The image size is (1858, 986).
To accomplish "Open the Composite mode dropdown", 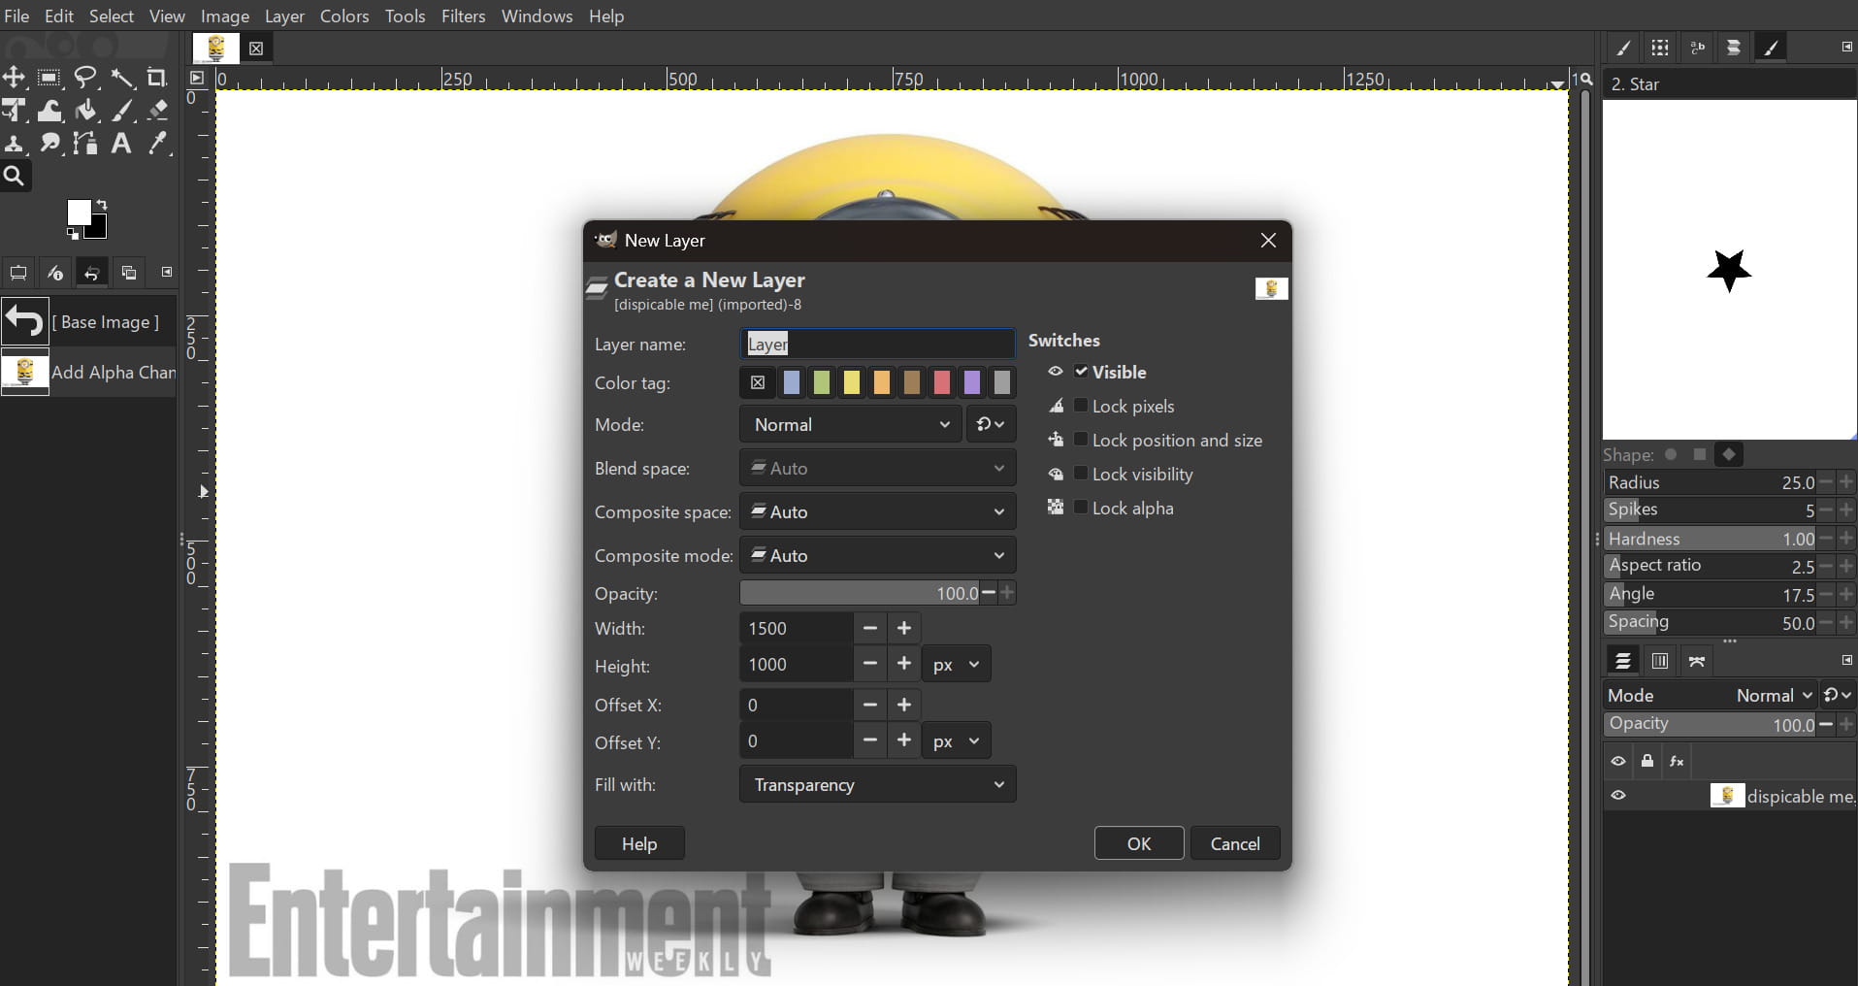I will (878, 556).
